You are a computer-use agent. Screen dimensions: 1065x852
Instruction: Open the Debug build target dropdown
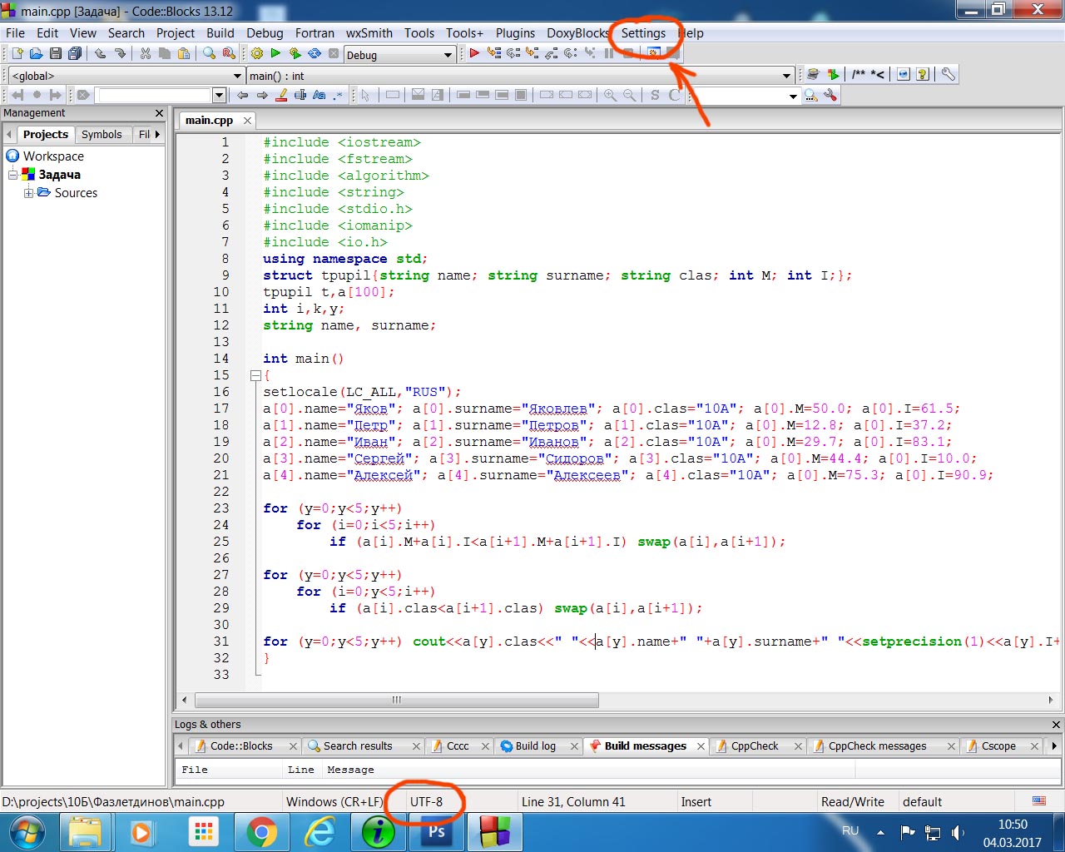(x=448, y=56)
